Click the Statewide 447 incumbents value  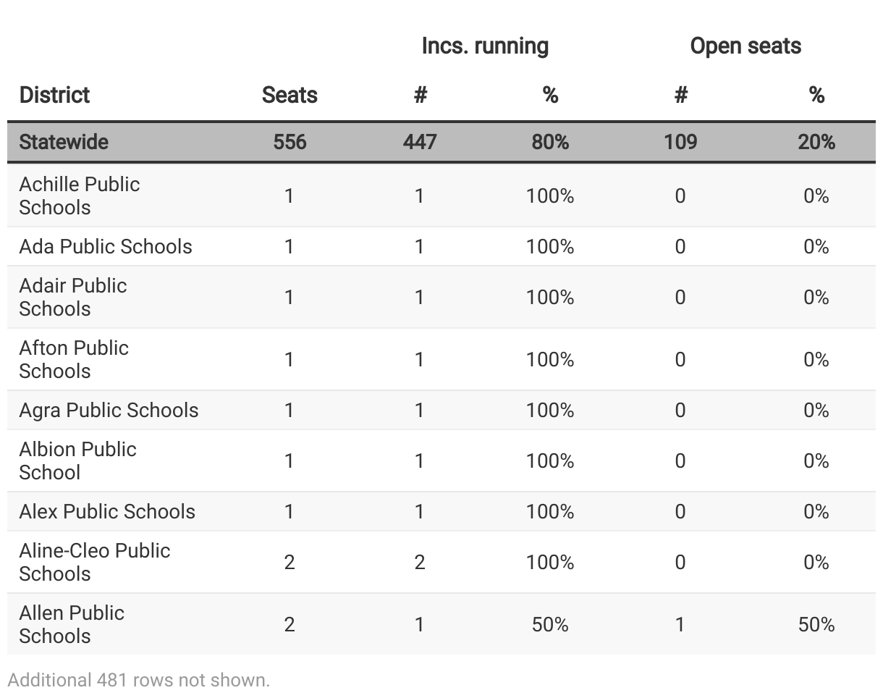pyautogui.click(x=420, y=142)
